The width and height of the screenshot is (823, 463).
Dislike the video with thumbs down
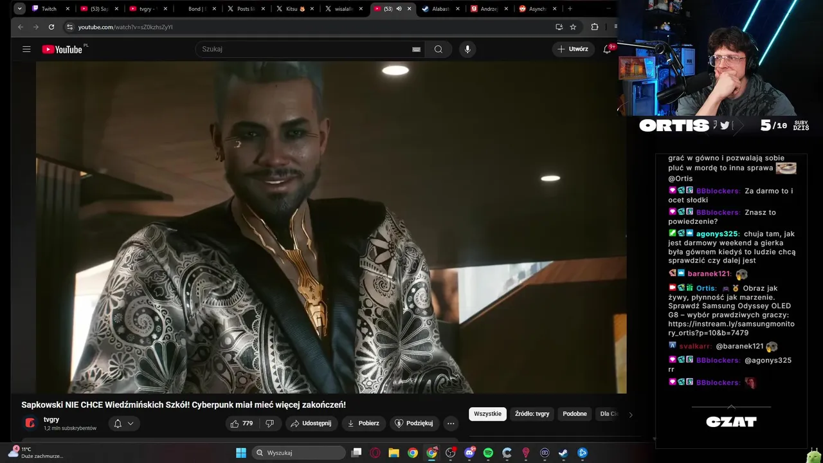click(270, 423)
